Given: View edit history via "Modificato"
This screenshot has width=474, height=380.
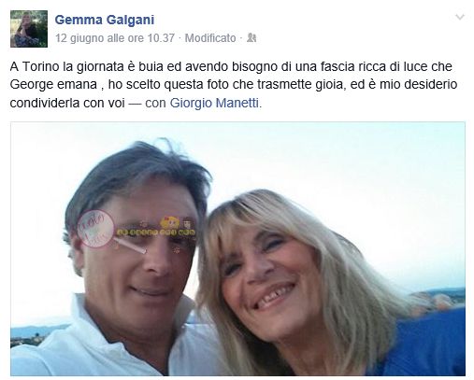Looking at the screenshot, I should [210, 38].
